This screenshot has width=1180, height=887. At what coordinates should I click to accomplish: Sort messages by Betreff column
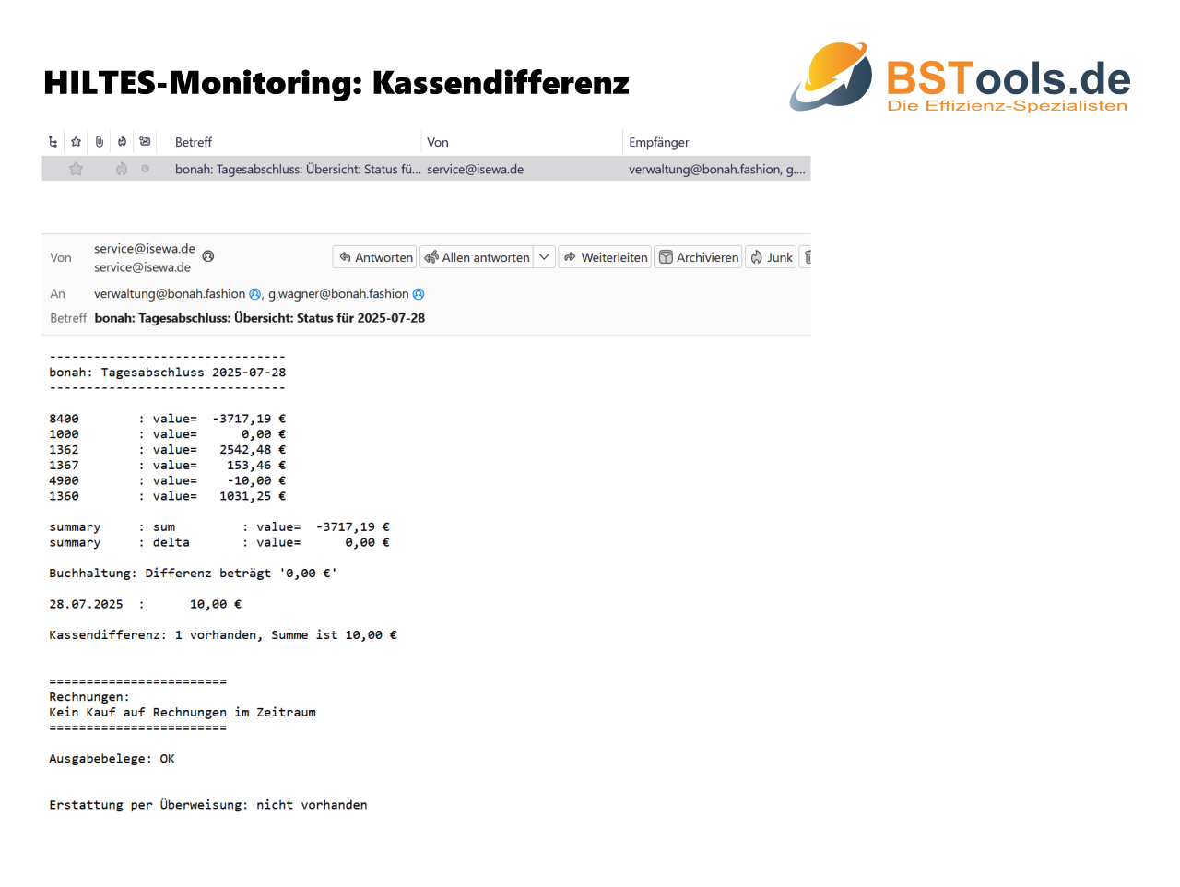194,142
